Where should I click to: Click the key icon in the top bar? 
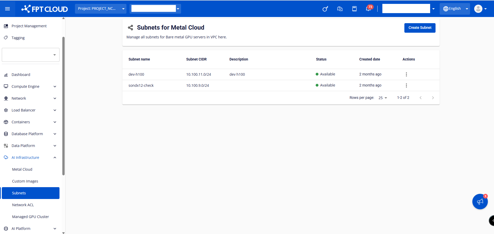pos(325,9)
